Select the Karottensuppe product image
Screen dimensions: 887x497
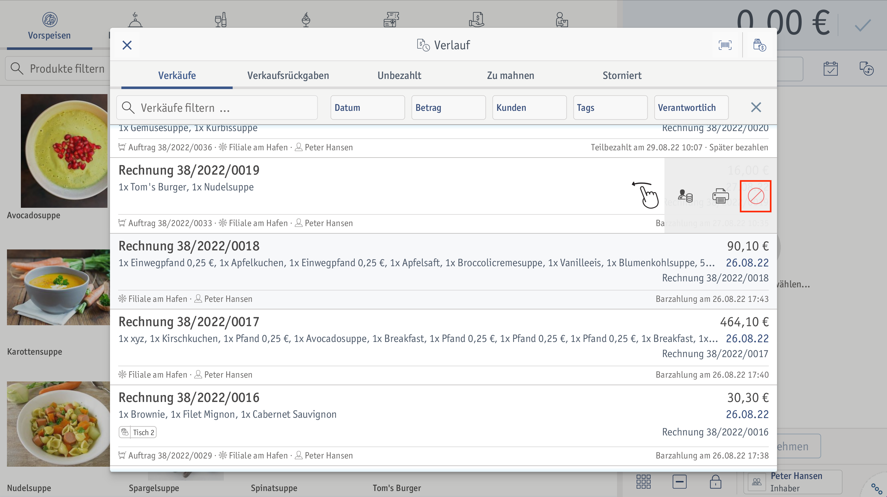[58, 287]
